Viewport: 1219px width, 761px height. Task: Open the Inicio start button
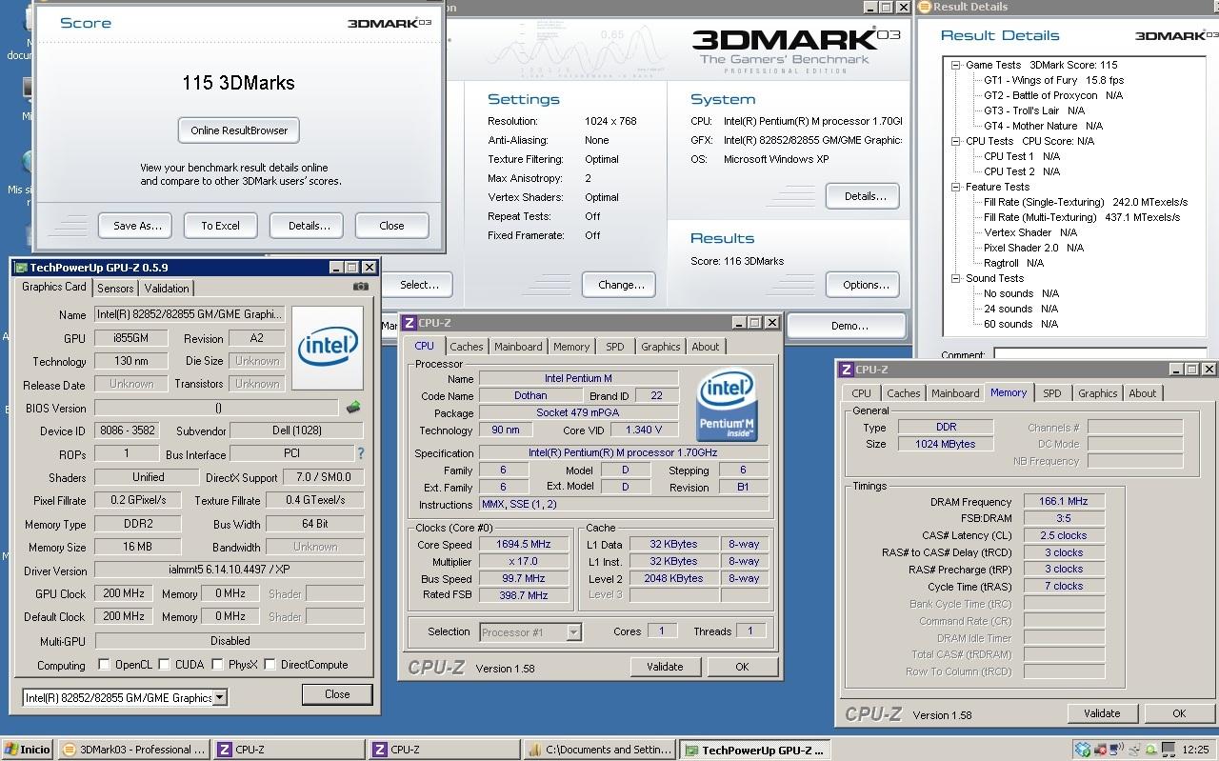coord(28,750)
